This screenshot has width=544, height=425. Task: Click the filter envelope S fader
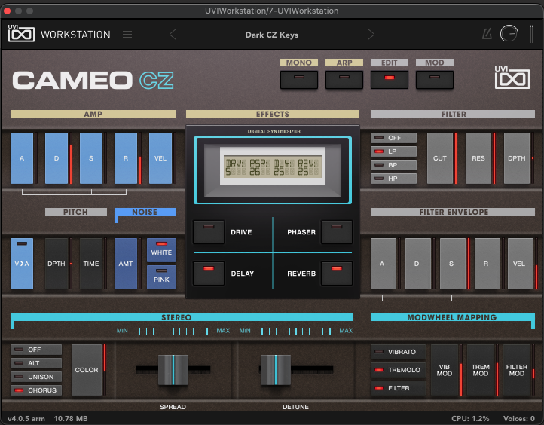(452, 264)
